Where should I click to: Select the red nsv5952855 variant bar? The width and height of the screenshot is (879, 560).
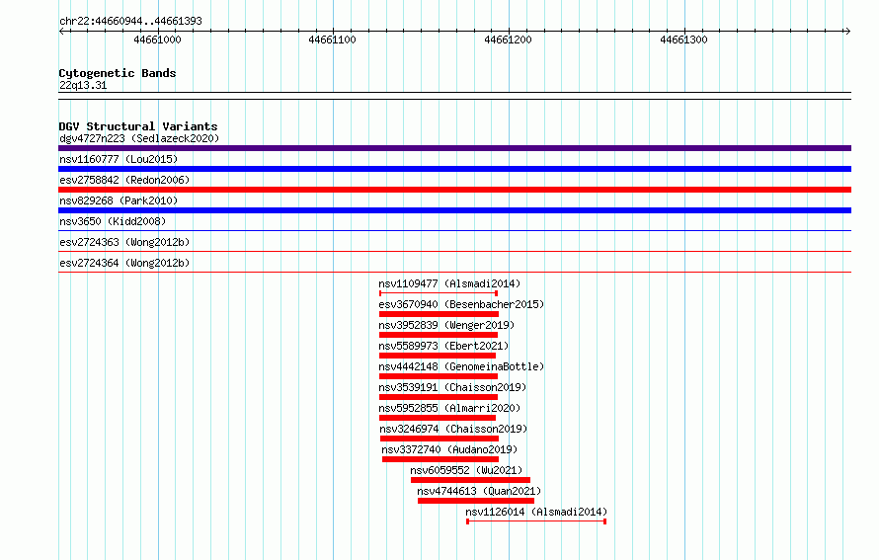[438, 418]
